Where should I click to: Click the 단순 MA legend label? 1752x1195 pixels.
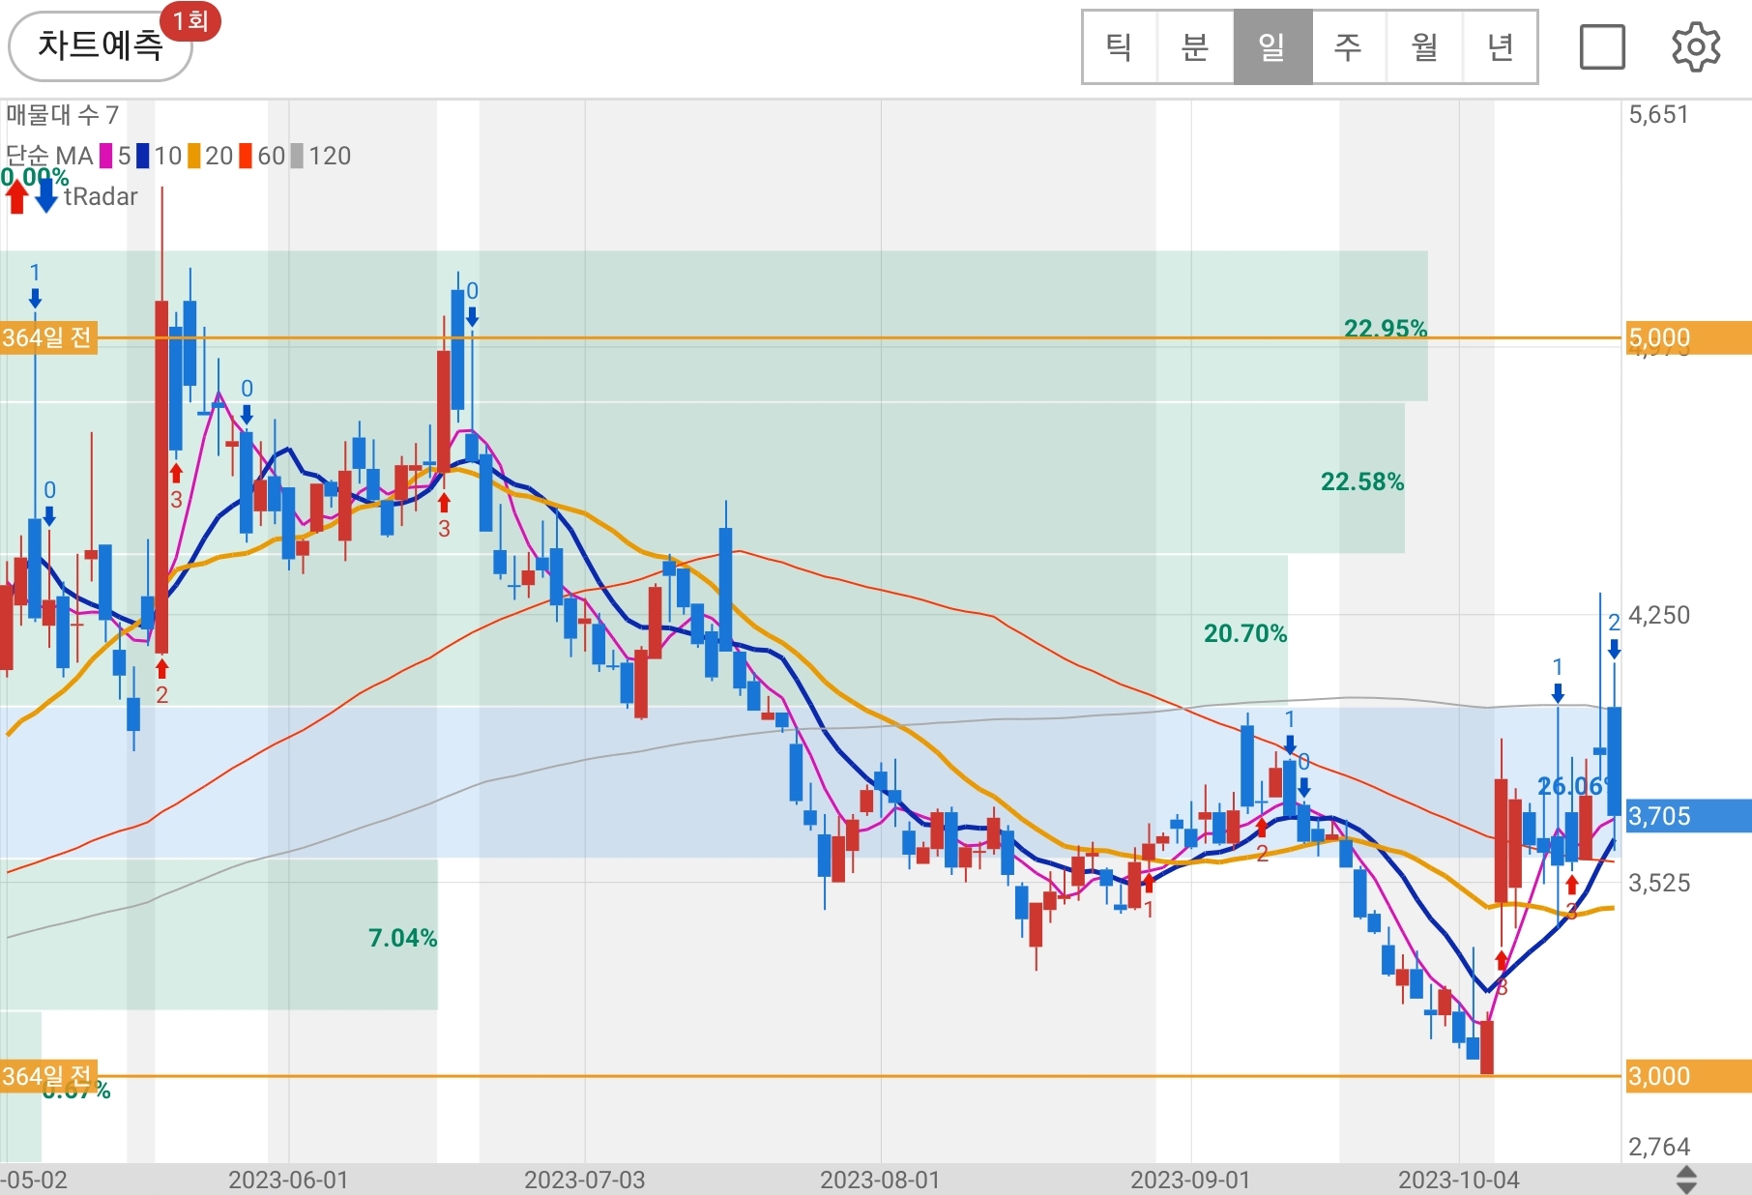pos(49,156)
